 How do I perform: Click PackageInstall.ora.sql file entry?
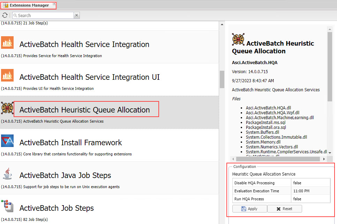pyautogui.click(x=266, y=128)
